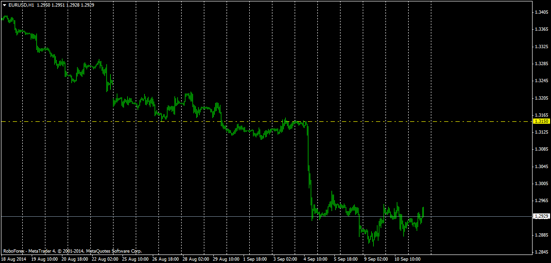The image size is (551, 263).
Task: Click the 1.3005 price axis label
Action: point(541,183)
